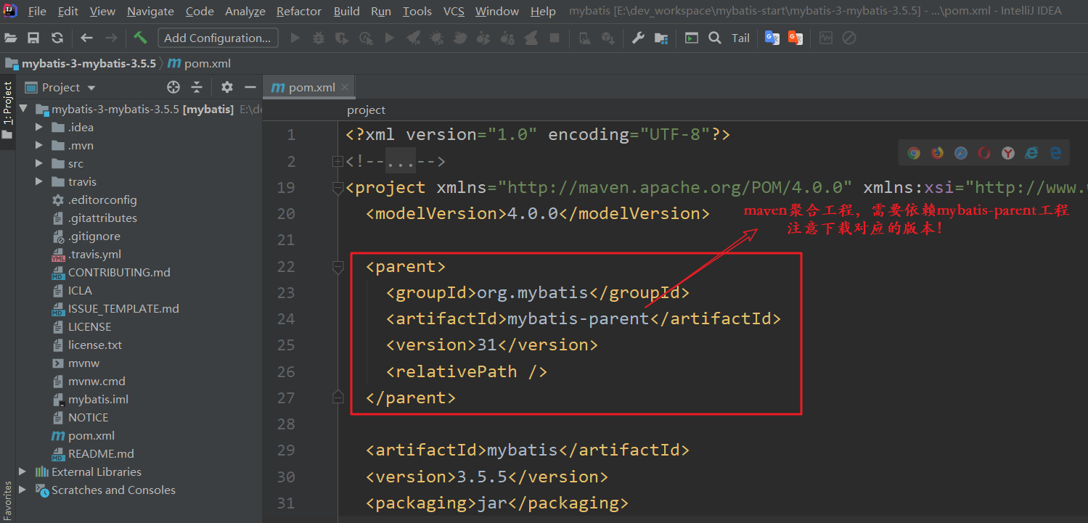This screenshot has width=1088, height=523.
Task: Expand the .idea folder
Action: 39,127
